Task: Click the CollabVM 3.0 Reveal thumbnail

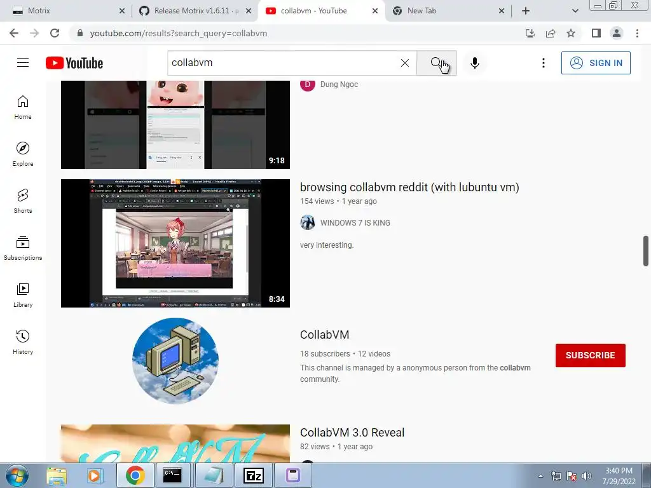Action: (x=175, y=443)
